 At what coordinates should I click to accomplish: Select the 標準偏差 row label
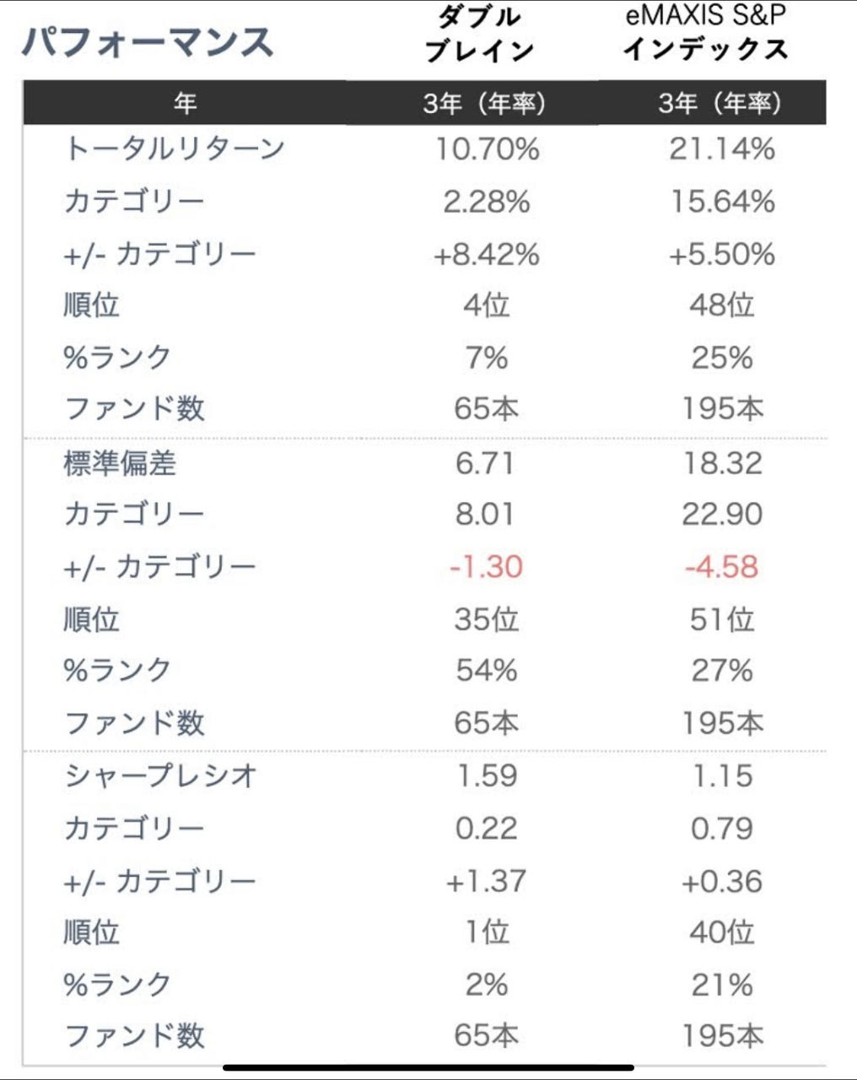click(120, 463)
